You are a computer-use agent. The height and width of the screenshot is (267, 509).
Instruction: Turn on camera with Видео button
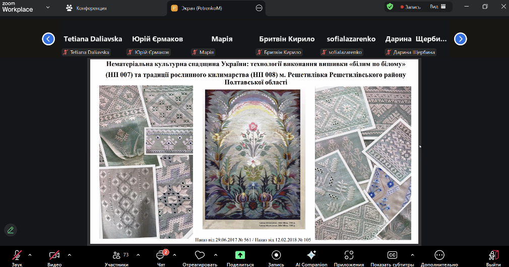[x=54, y=255]
